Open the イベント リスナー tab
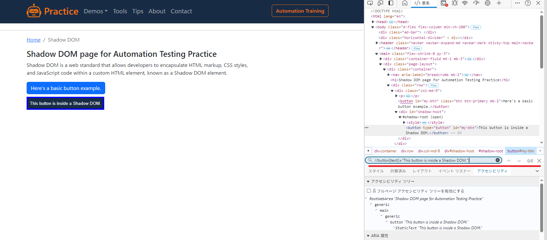 (454, 171)
